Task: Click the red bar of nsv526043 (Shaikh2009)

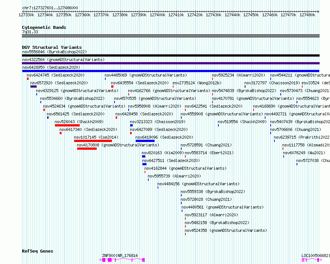Action: pyautogui.click(x=67, y=125)
